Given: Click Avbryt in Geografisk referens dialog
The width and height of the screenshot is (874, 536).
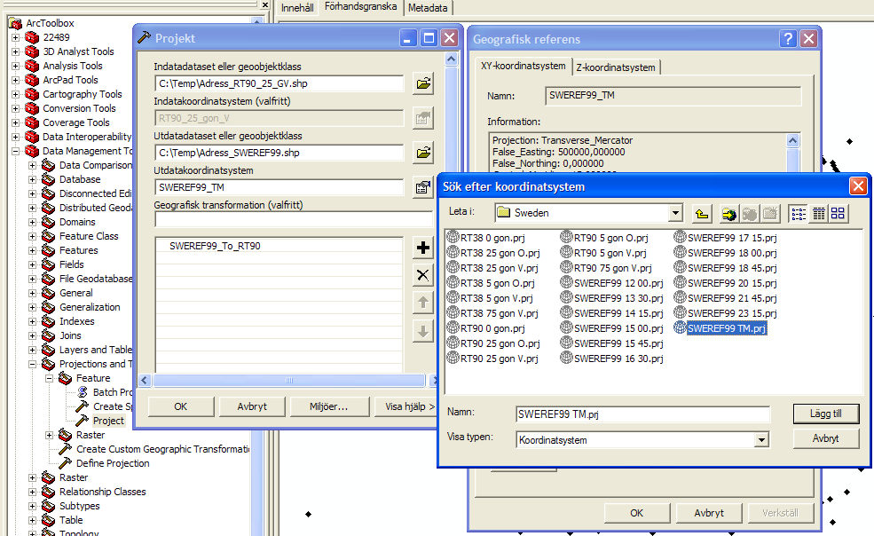Looking at the screenshot, I should (x=709, y=513).
